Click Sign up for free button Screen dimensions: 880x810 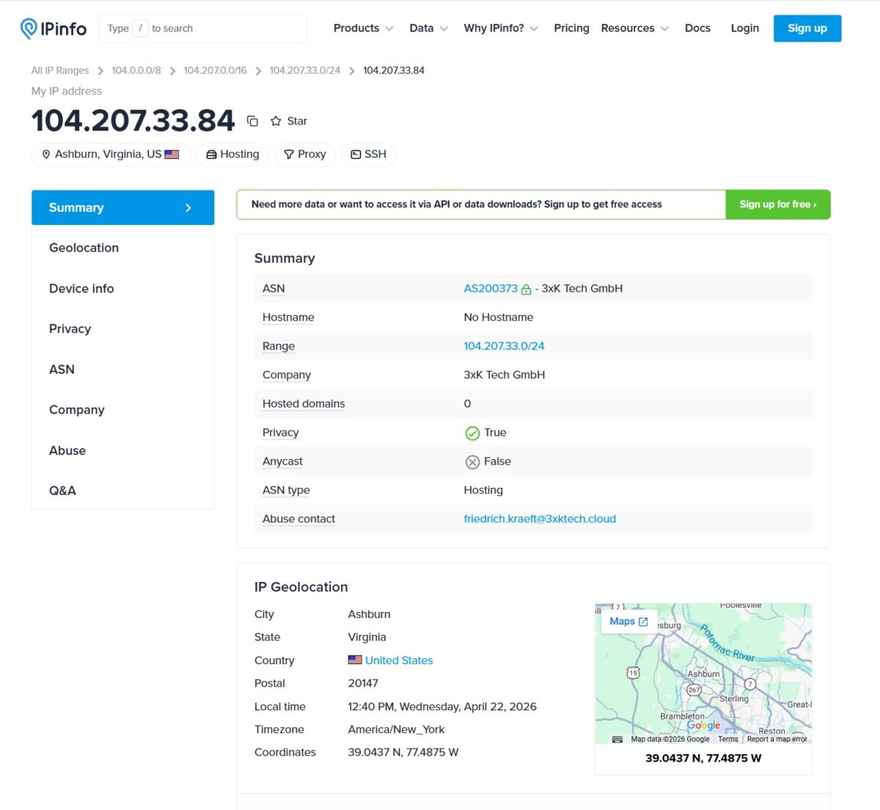coord(778,205)
